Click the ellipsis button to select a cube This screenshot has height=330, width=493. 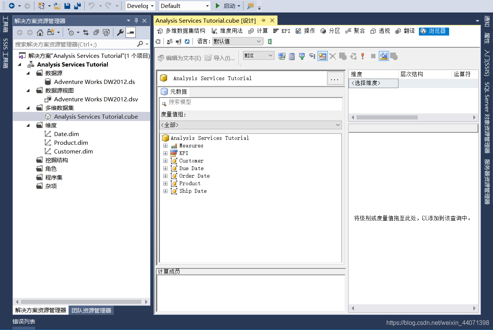tap(335, 79)
